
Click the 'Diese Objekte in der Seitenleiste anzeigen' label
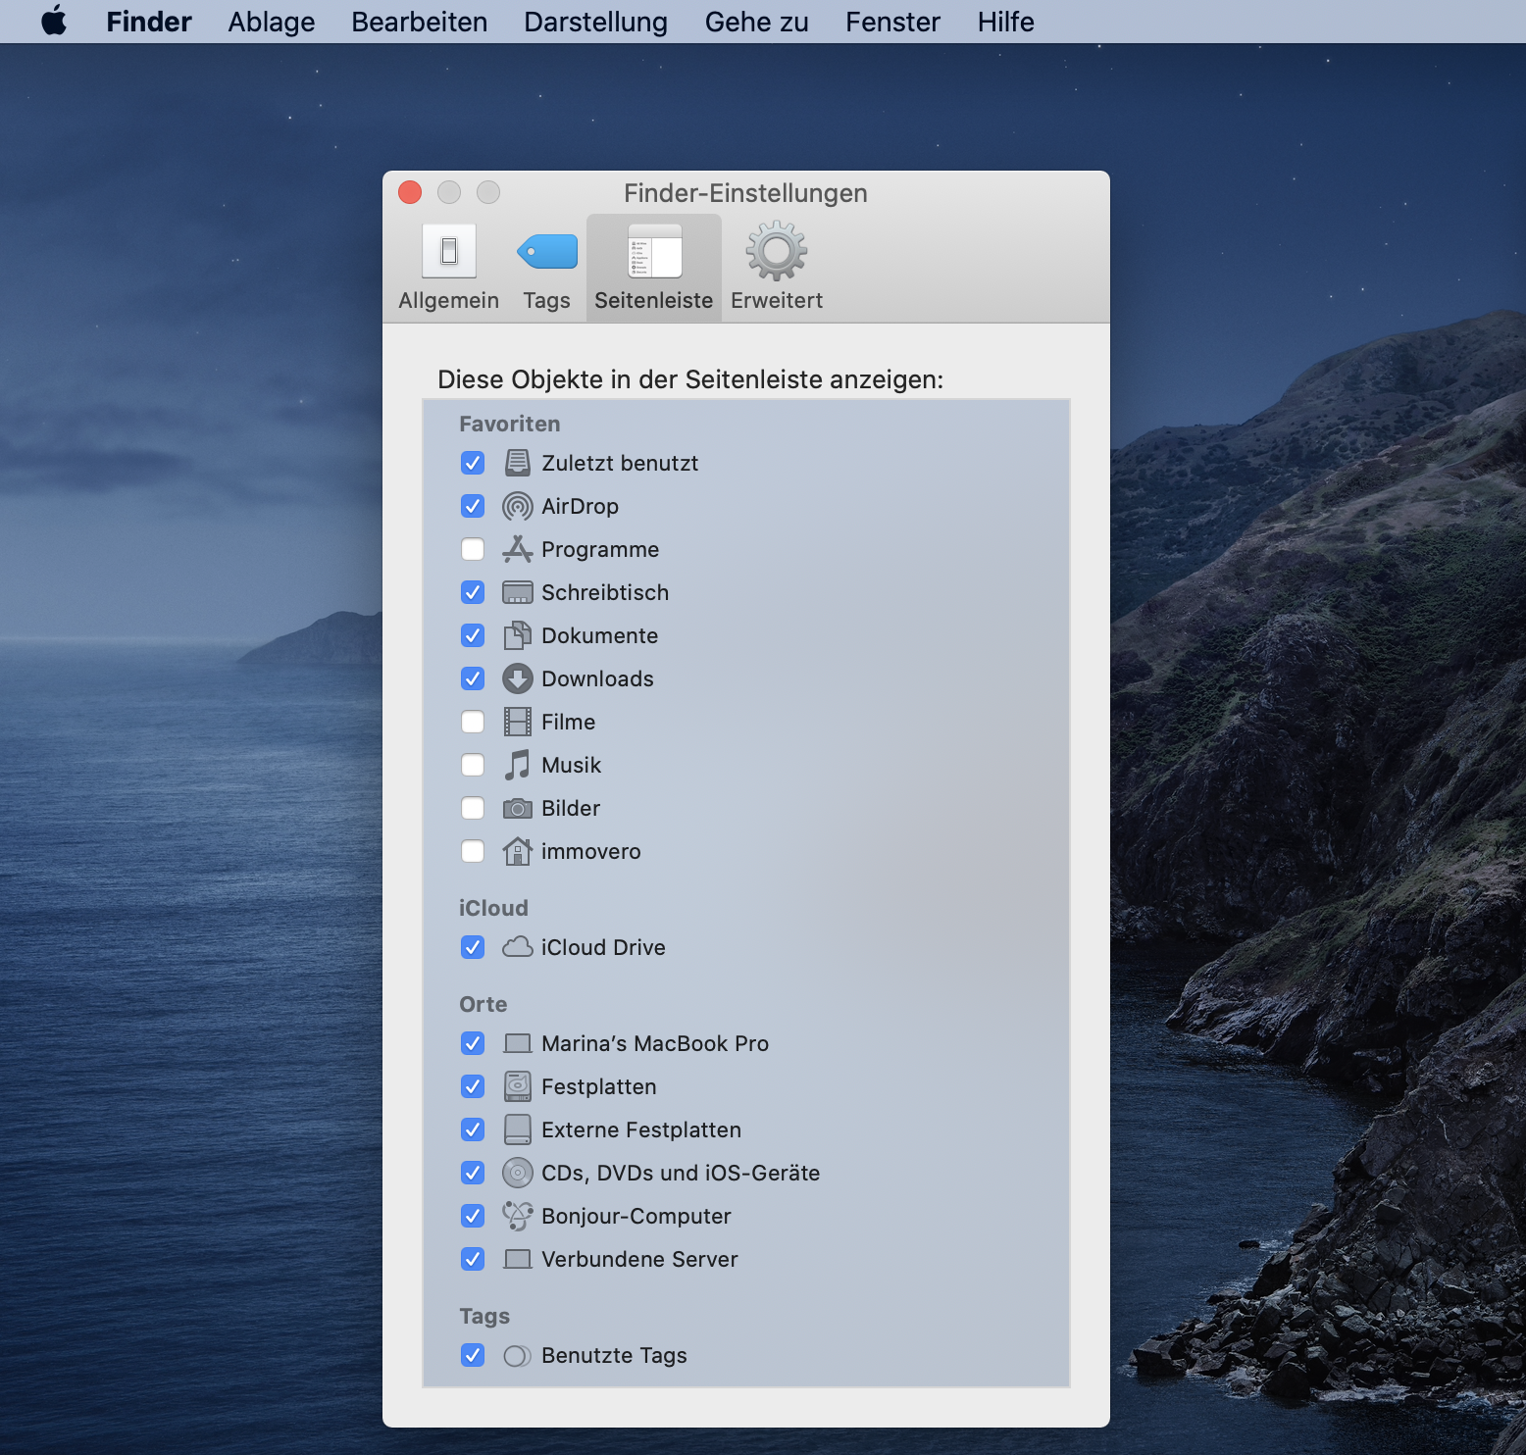tap(690, 379)
